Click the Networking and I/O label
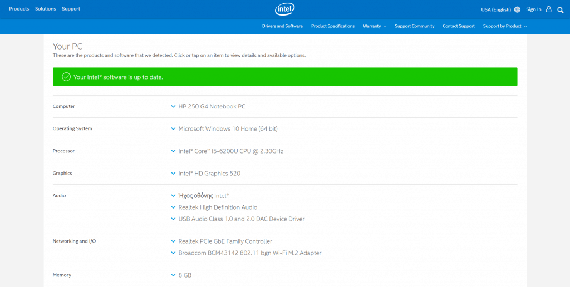Image resolution: width=570 pixels, height=287 pixels. (x=74, y=241)
